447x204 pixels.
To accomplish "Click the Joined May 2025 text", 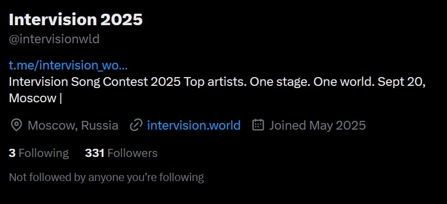I will tap(317, 125).
